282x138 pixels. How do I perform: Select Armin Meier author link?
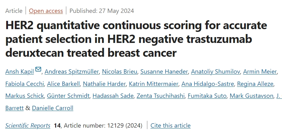(260, 72)
